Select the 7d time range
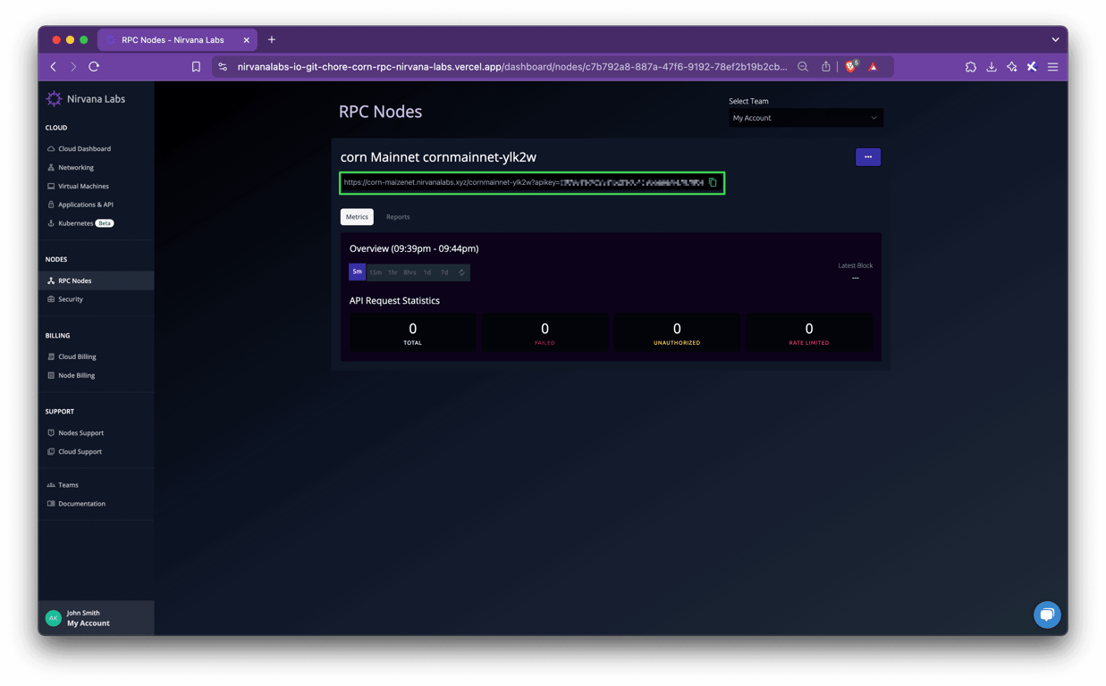Image resolution: width=1106 pixels, height=686 pixels. tap(444, 272)
